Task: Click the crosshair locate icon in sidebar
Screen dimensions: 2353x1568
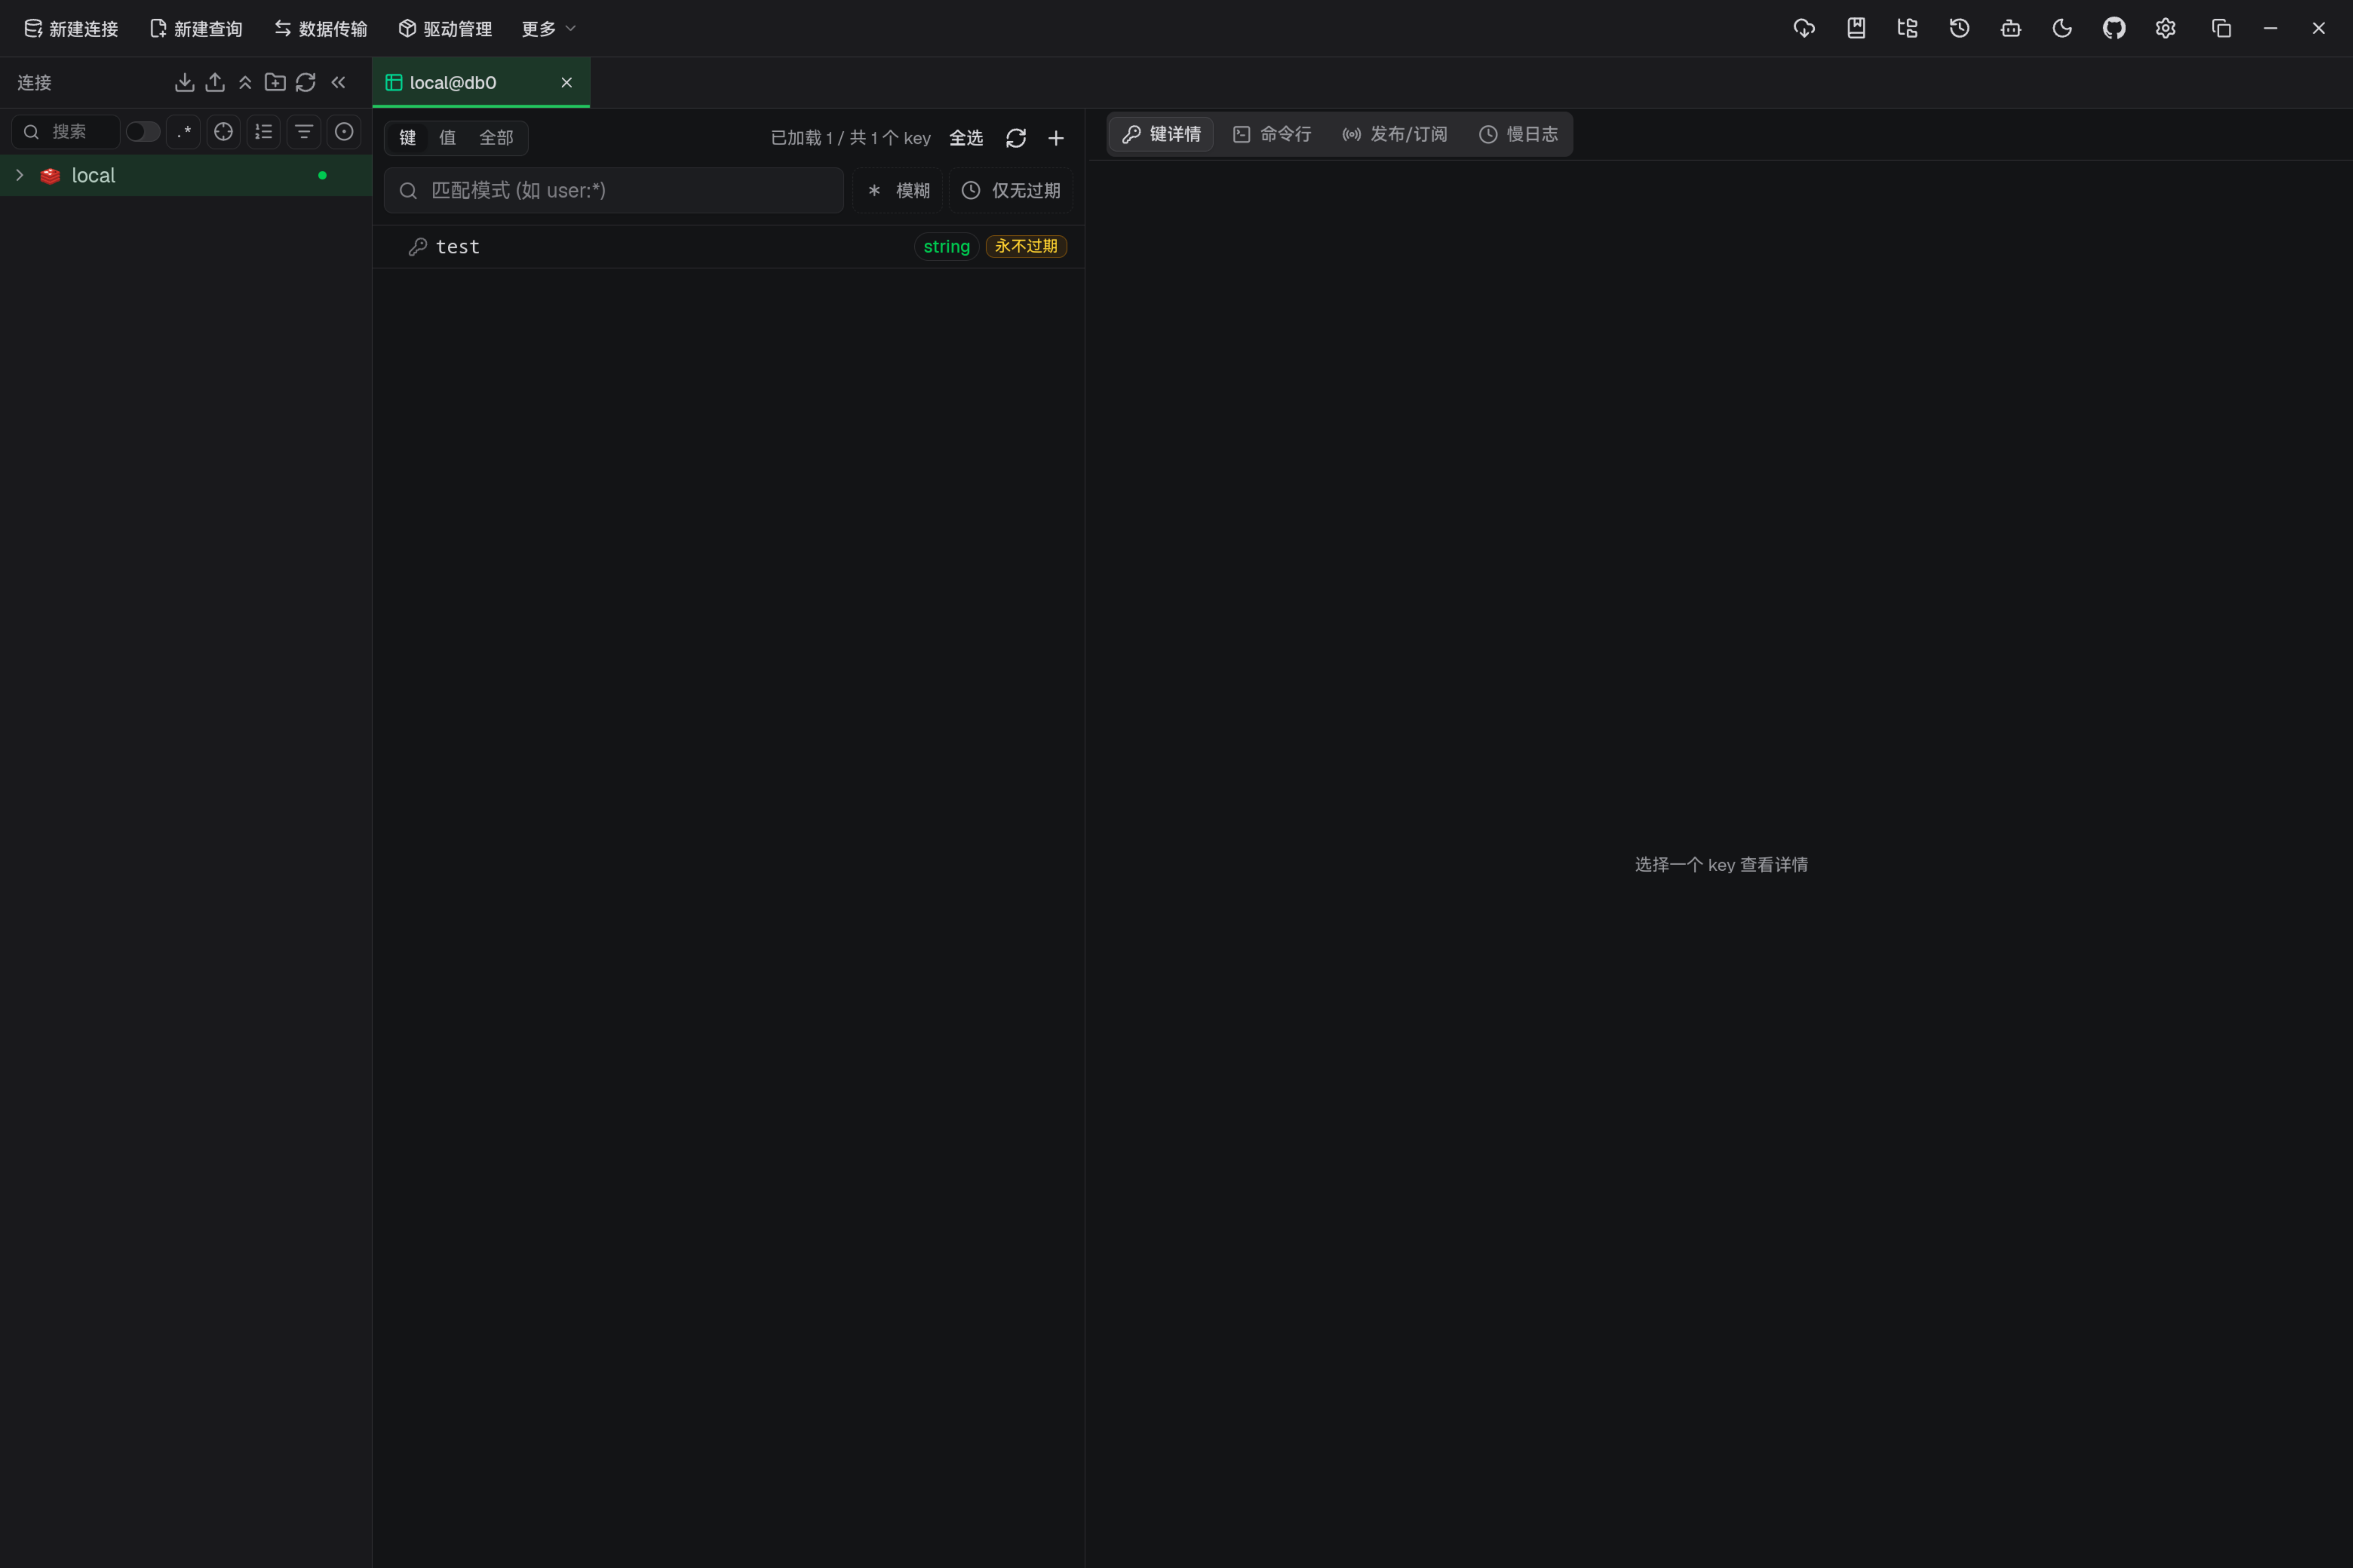Action: pyautogui.click(x=224, y=132)
